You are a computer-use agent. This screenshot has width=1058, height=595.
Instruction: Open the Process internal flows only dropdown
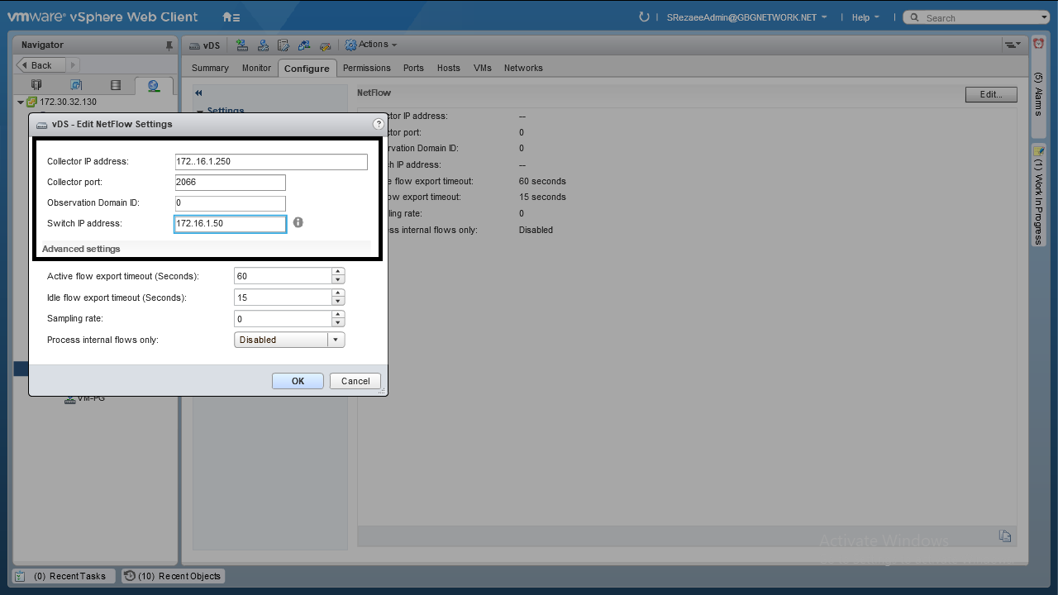coord(335,340)
